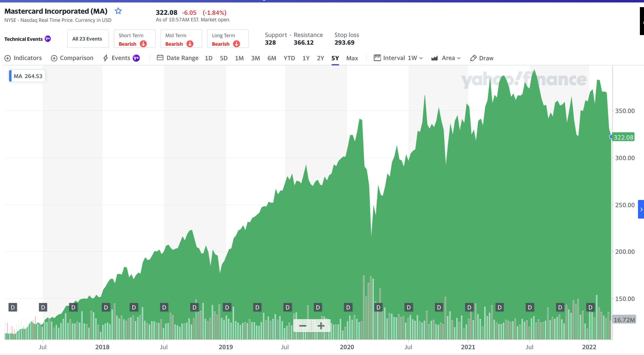
Task: Select the Draw pencil tool
Action: pos(473,58)
